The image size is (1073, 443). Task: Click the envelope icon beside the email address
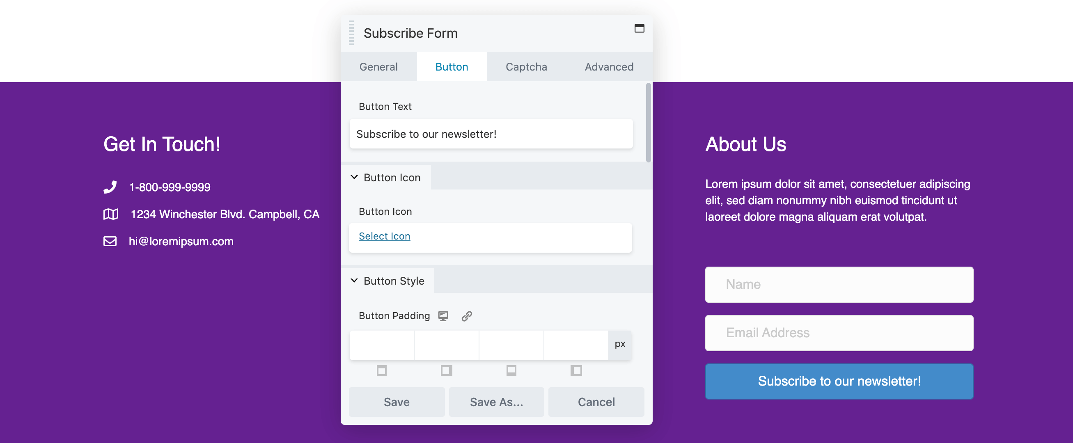tap(110, 241)
